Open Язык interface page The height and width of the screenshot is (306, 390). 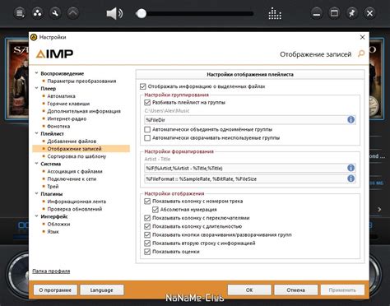click(53, 232)
